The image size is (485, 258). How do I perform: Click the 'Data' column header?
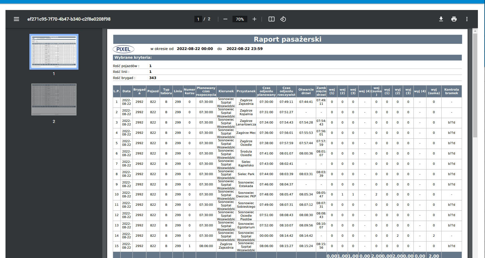pos(127,91)
